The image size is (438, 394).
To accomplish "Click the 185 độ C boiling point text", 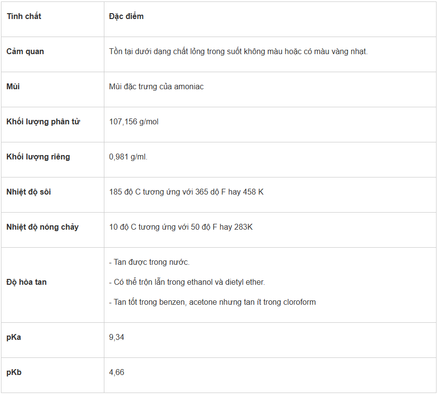I will (186, 192).
